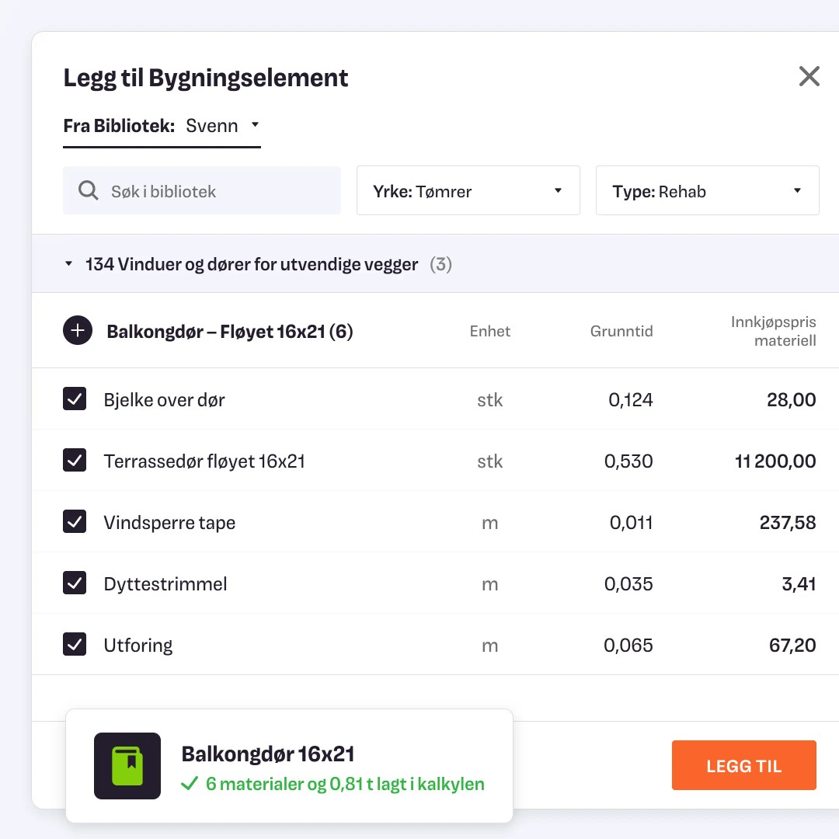Viewport: 839px width, 839px height.
Task: Click the Balkongdør 16x21 notification title
Action: pyautogui.click(x=268, y=754)
